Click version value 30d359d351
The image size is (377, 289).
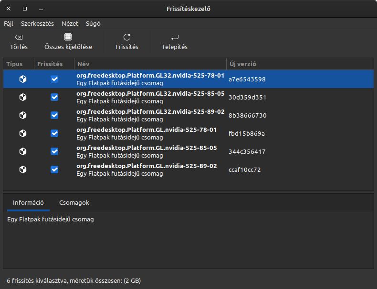coord(247,98)
